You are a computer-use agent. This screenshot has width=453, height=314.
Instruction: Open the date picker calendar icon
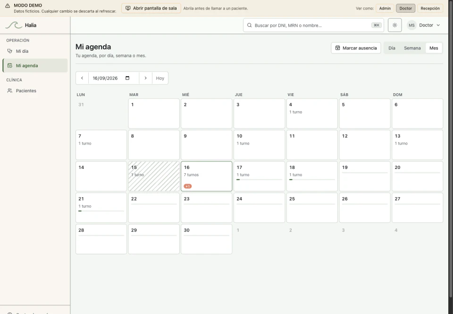point(127,78)
